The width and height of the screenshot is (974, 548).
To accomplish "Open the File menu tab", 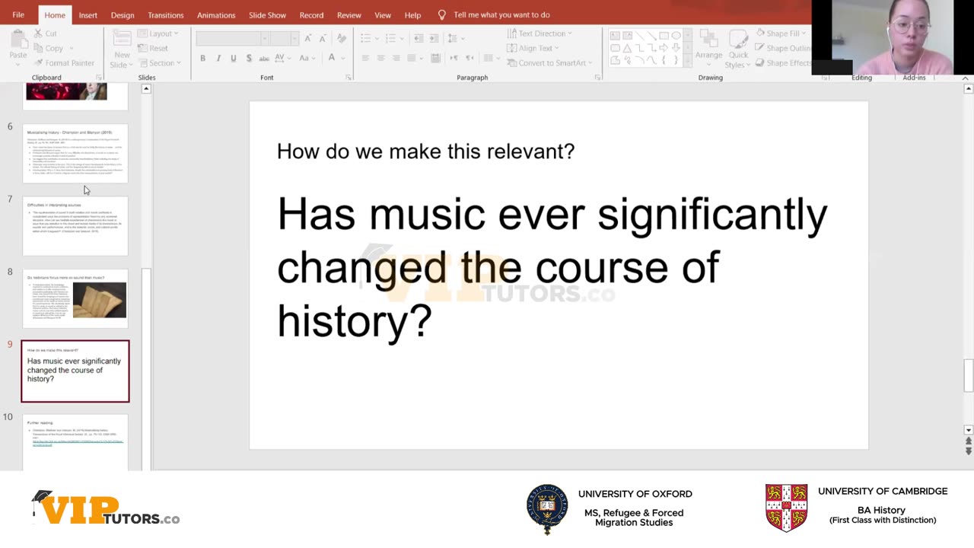I will coord(18,14).
